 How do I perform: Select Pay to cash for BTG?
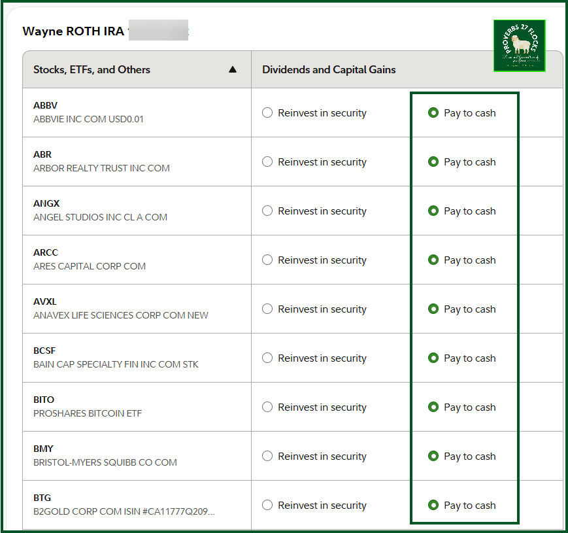[x=433, y=505]
